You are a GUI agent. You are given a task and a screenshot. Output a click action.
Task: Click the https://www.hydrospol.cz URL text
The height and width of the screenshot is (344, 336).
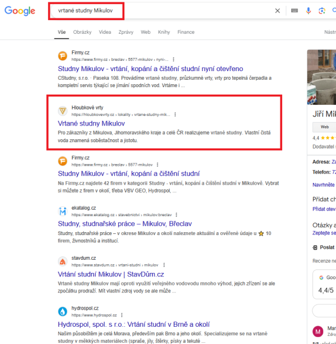[x=94, y=315]
